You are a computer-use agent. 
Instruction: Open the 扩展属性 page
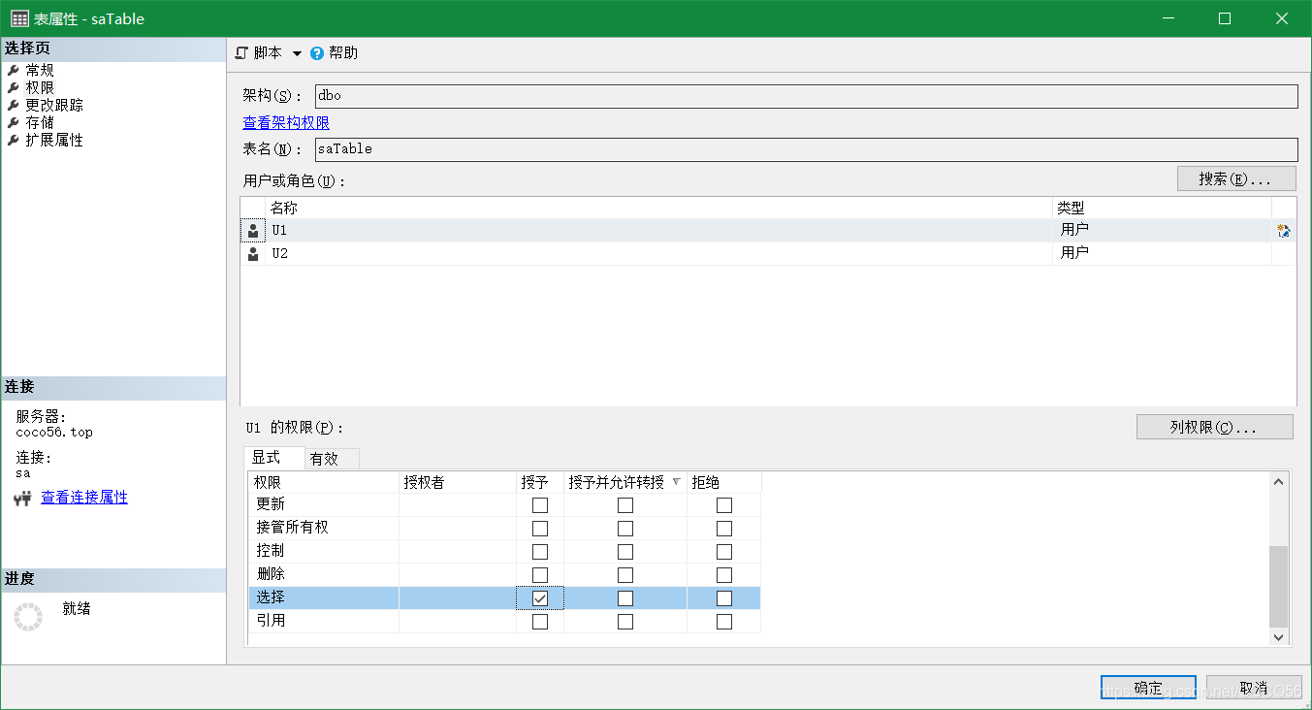point(54,141)
